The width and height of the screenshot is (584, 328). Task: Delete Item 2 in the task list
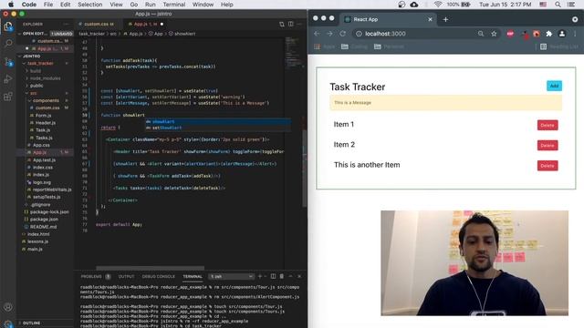[x=547, y=146]
